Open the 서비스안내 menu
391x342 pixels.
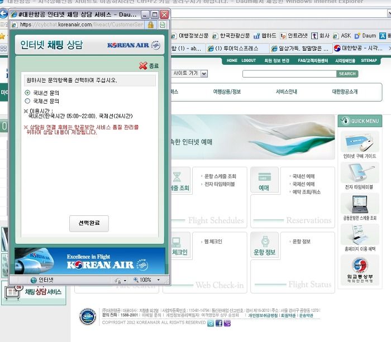point(286,91)
